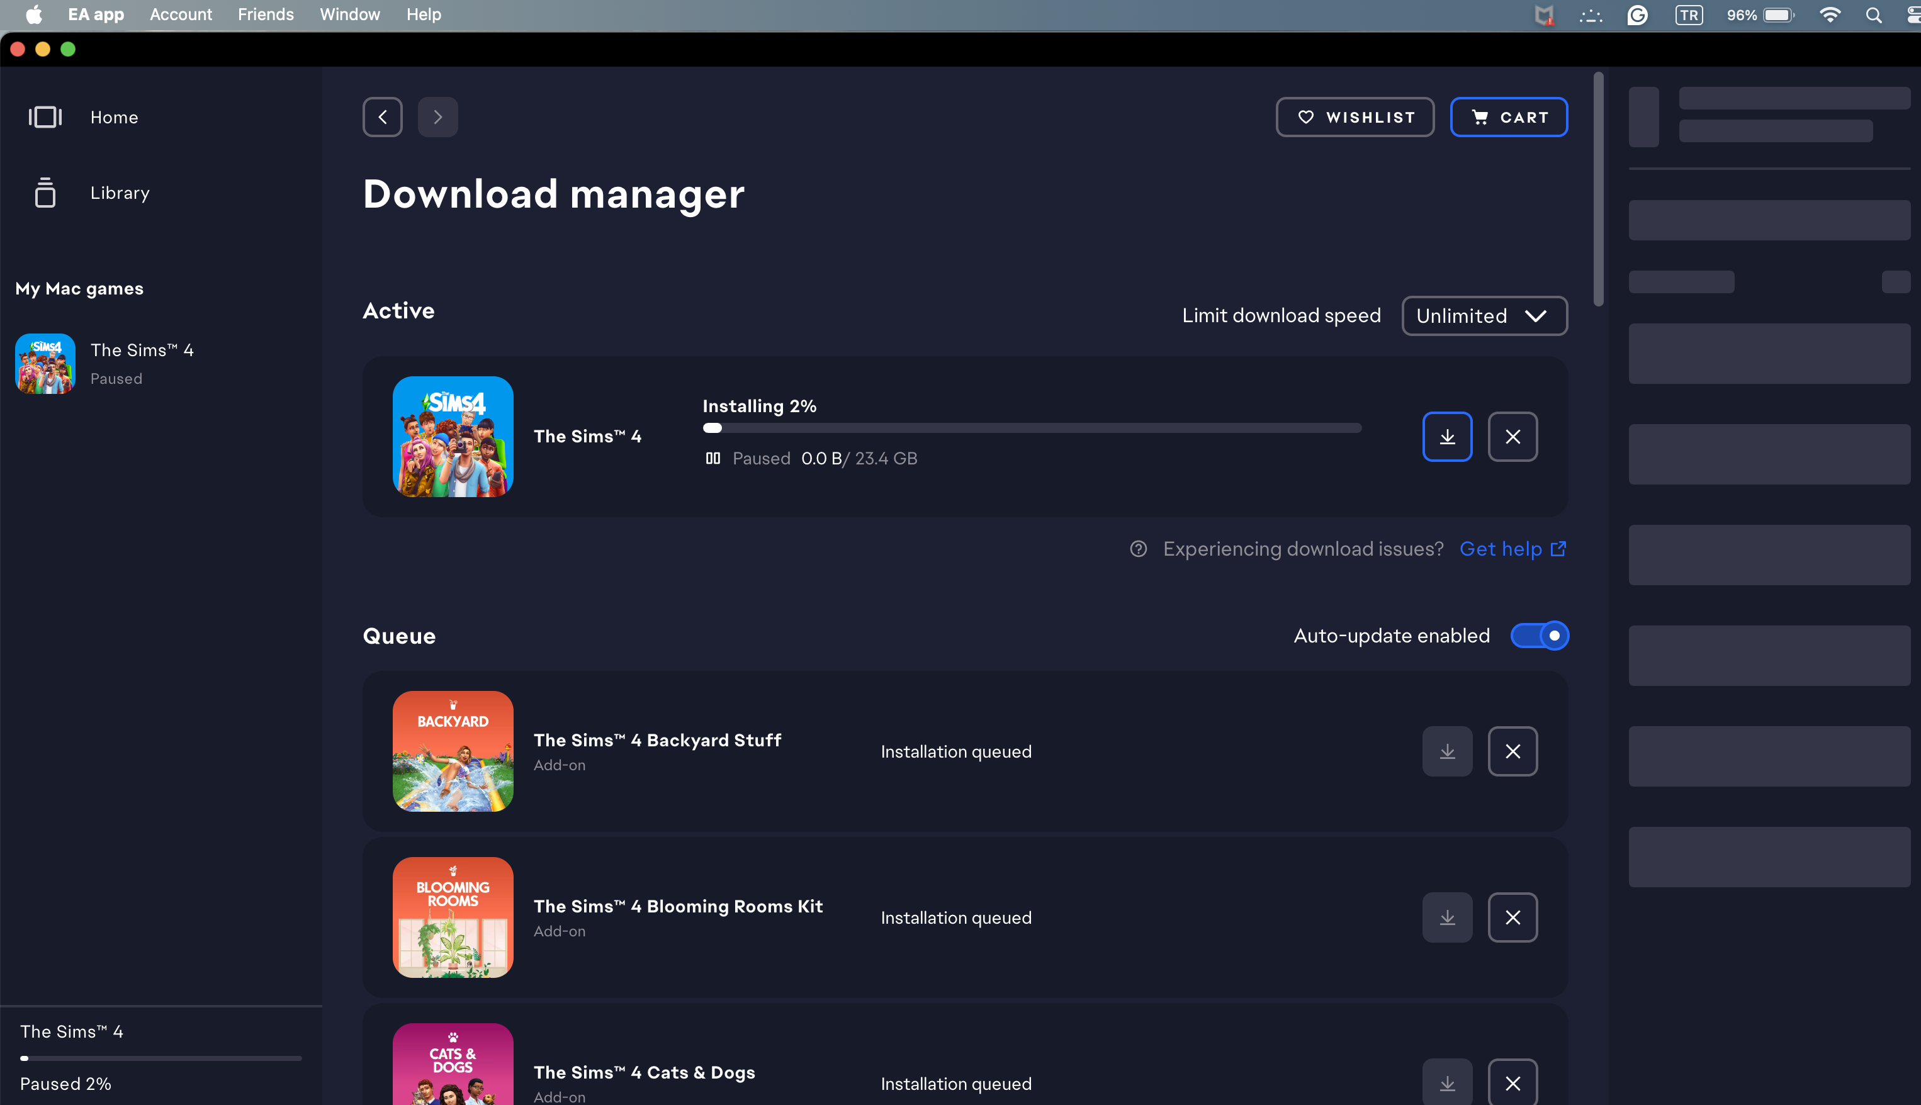Screen dimensions: 1921x1105
Task: Click the Backyard Stuff cover art
Action: pyautogui.click(x=453, y=751)
